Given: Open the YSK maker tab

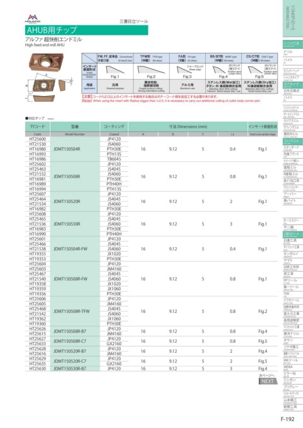Looking at the screenshot, I should [x=292, y=294].
